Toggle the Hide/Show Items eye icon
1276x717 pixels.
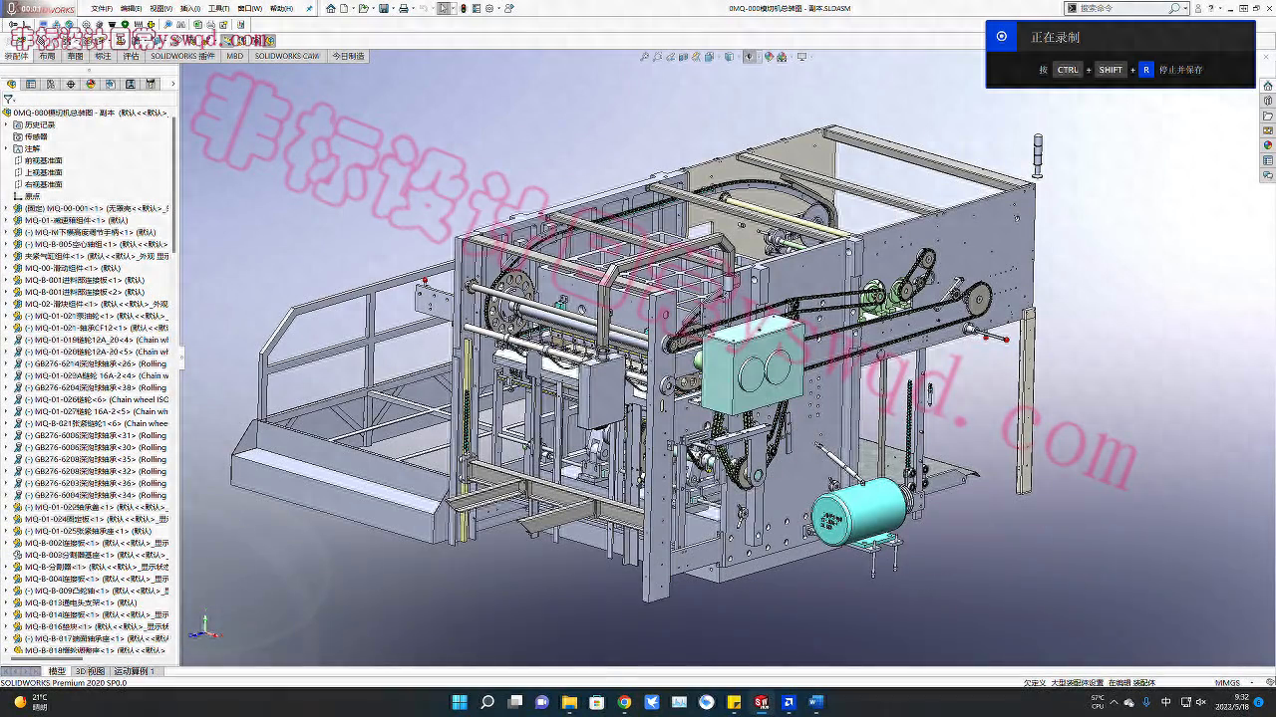[x=750, y=57]
